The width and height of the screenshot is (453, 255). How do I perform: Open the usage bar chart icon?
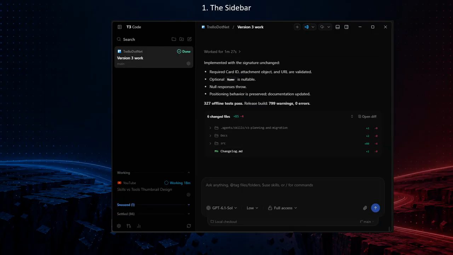click(139, 226)
